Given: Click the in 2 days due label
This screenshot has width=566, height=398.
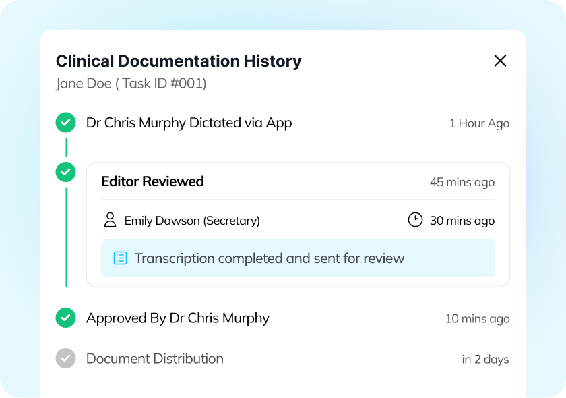Looking at the screenshot, I should (x=485, y=360).
